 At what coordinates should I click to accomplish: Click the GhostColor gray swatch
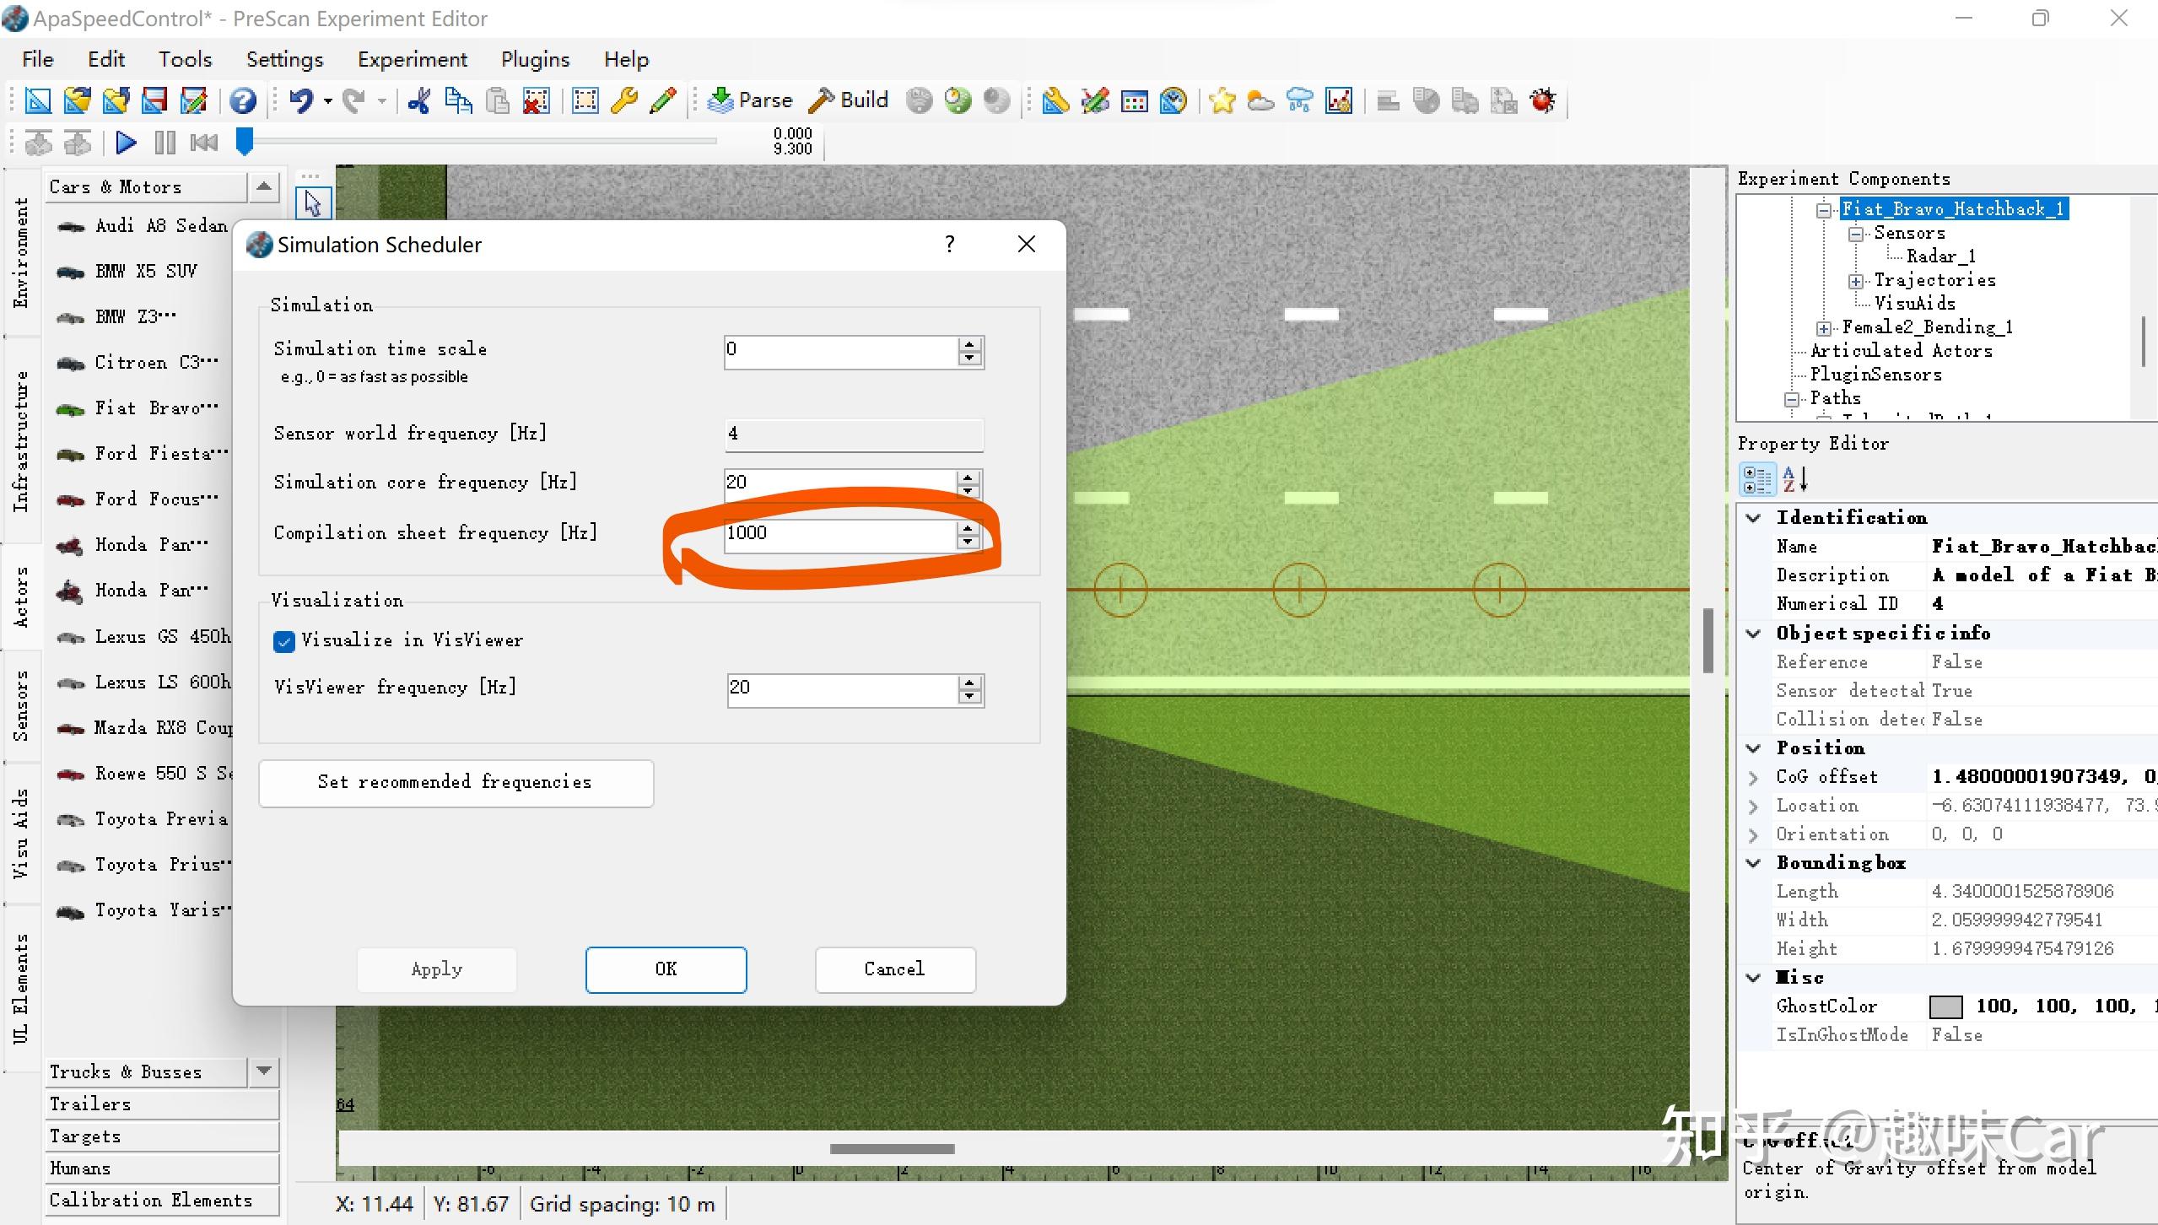tap(1945, 1006)
